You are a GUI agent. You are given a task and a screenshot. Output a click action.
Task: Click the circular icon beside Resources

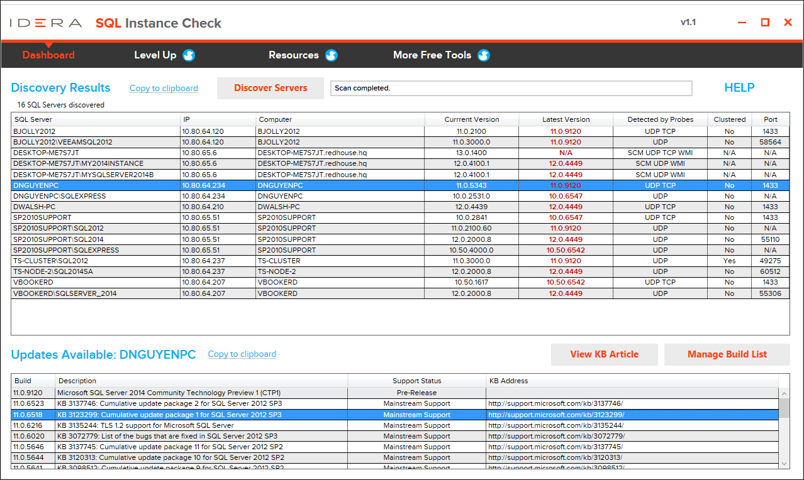(332, 55)
